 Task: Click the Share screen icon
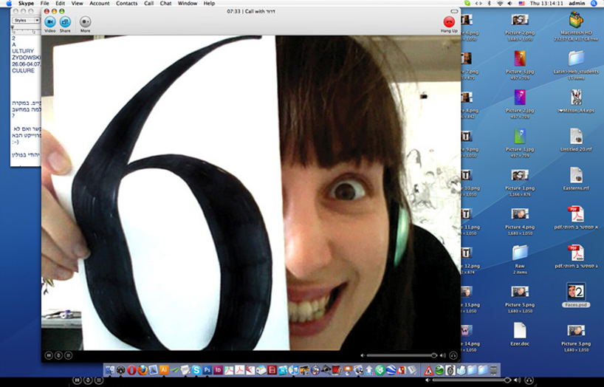[x=65, y=22]
